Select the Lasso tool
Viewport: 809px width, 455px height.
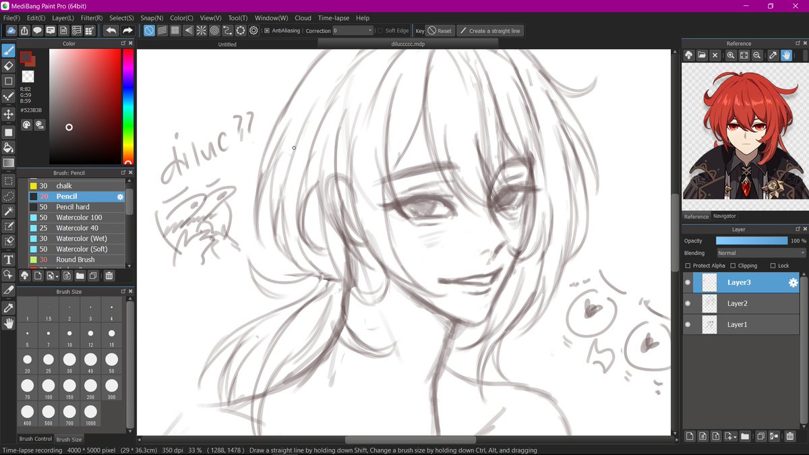[8, 195]
